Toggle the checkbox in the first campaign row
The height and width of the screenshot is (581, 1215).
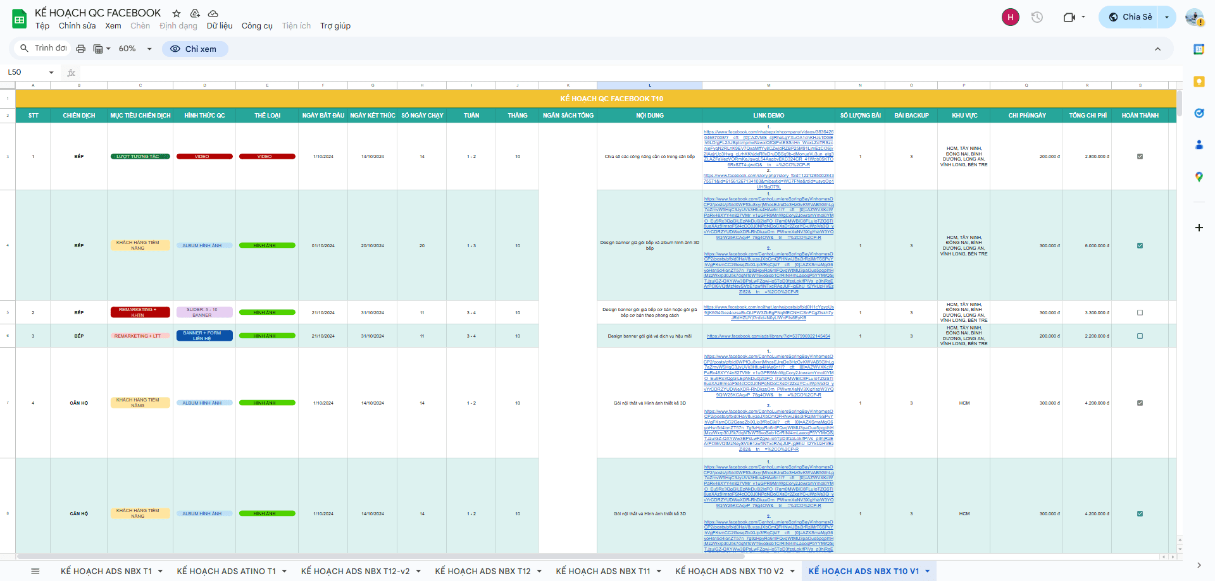[1140, 157]
